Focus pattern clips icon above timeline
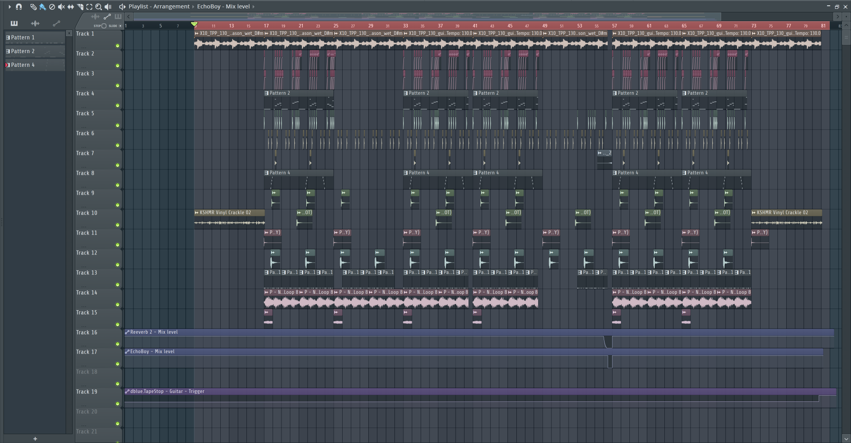This screenshot has height=443, width=851. [118, 17]
